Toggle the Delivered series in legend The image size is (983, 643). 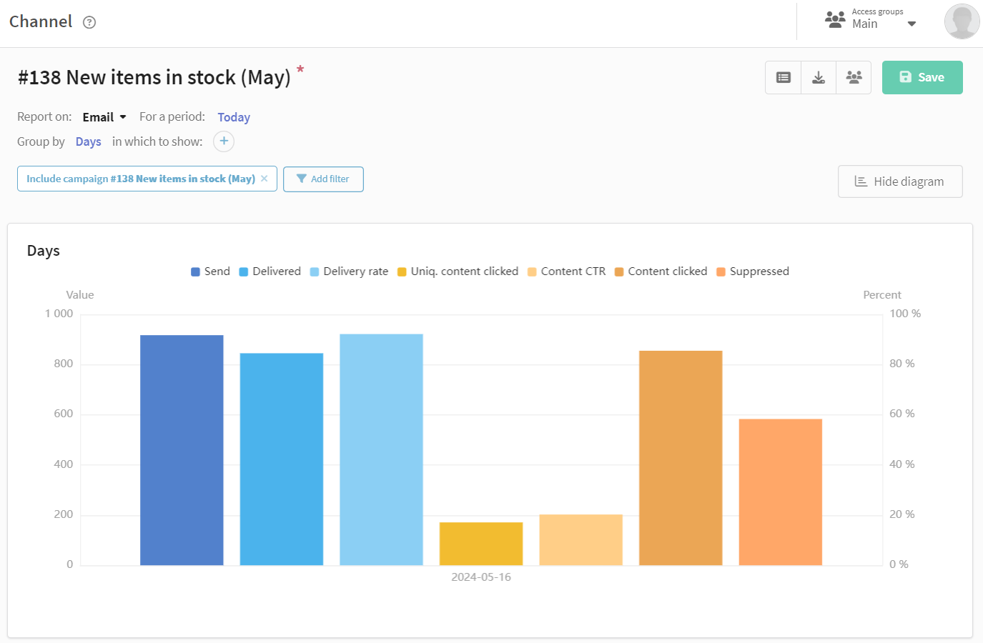click(x=270, y=271)
